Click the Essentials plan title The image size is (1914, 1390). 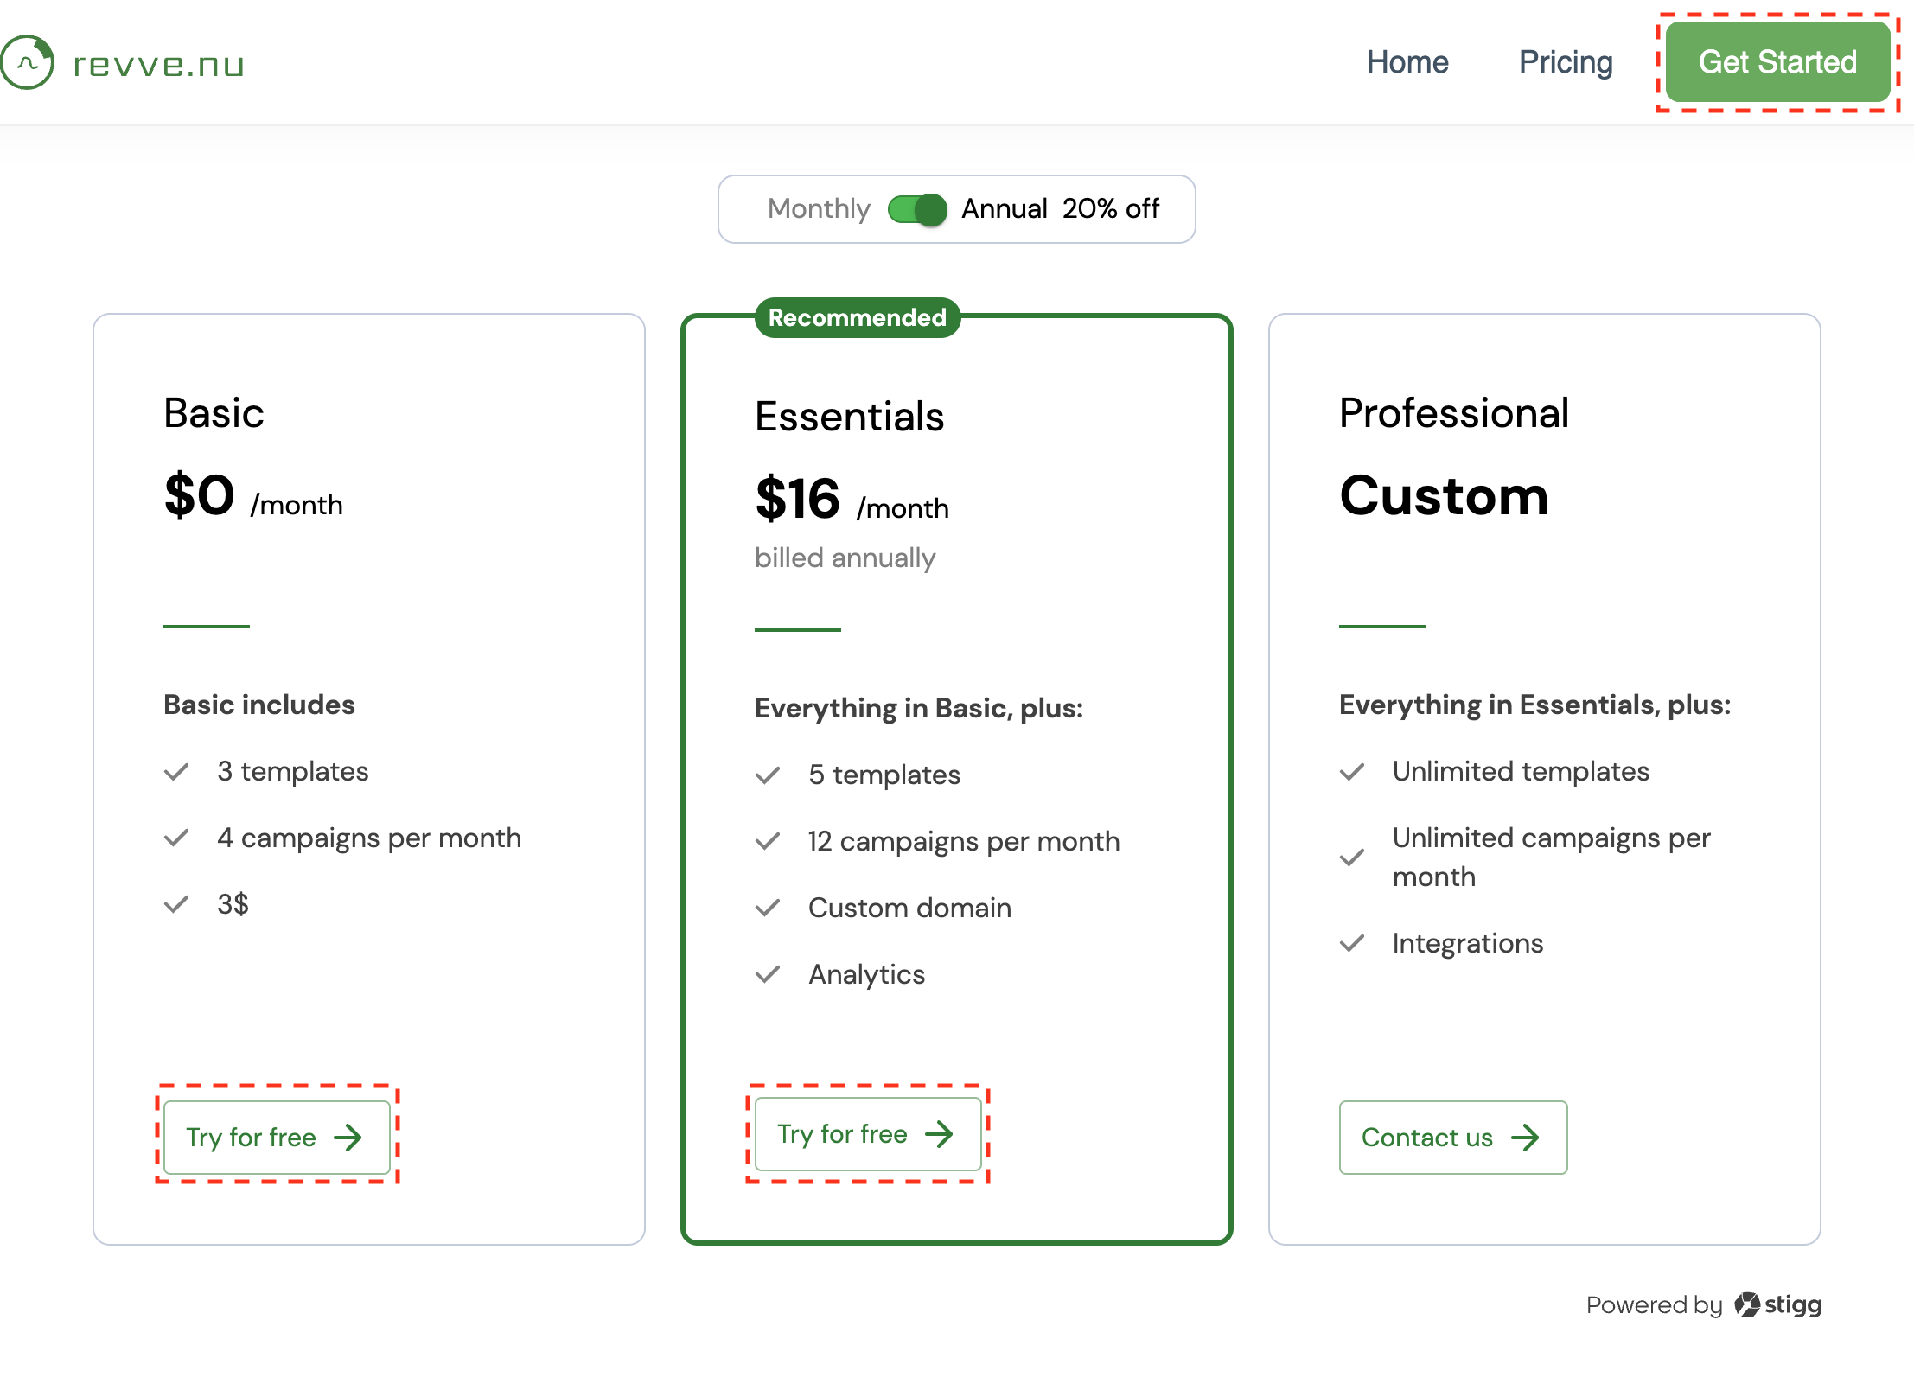tap(849, 417)
